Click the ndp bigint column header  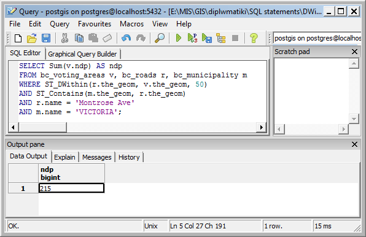click(71, 173)
